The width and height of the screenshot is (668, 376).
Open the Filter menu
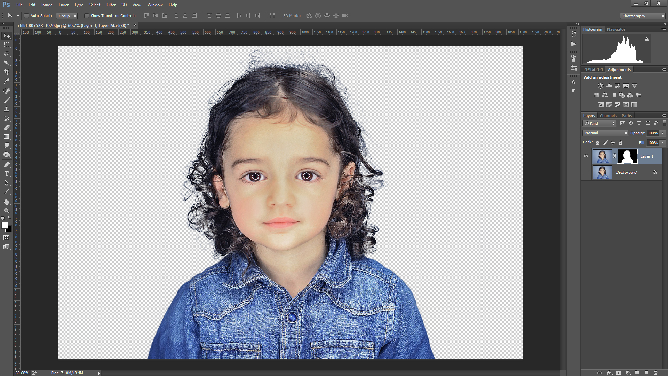111,5
